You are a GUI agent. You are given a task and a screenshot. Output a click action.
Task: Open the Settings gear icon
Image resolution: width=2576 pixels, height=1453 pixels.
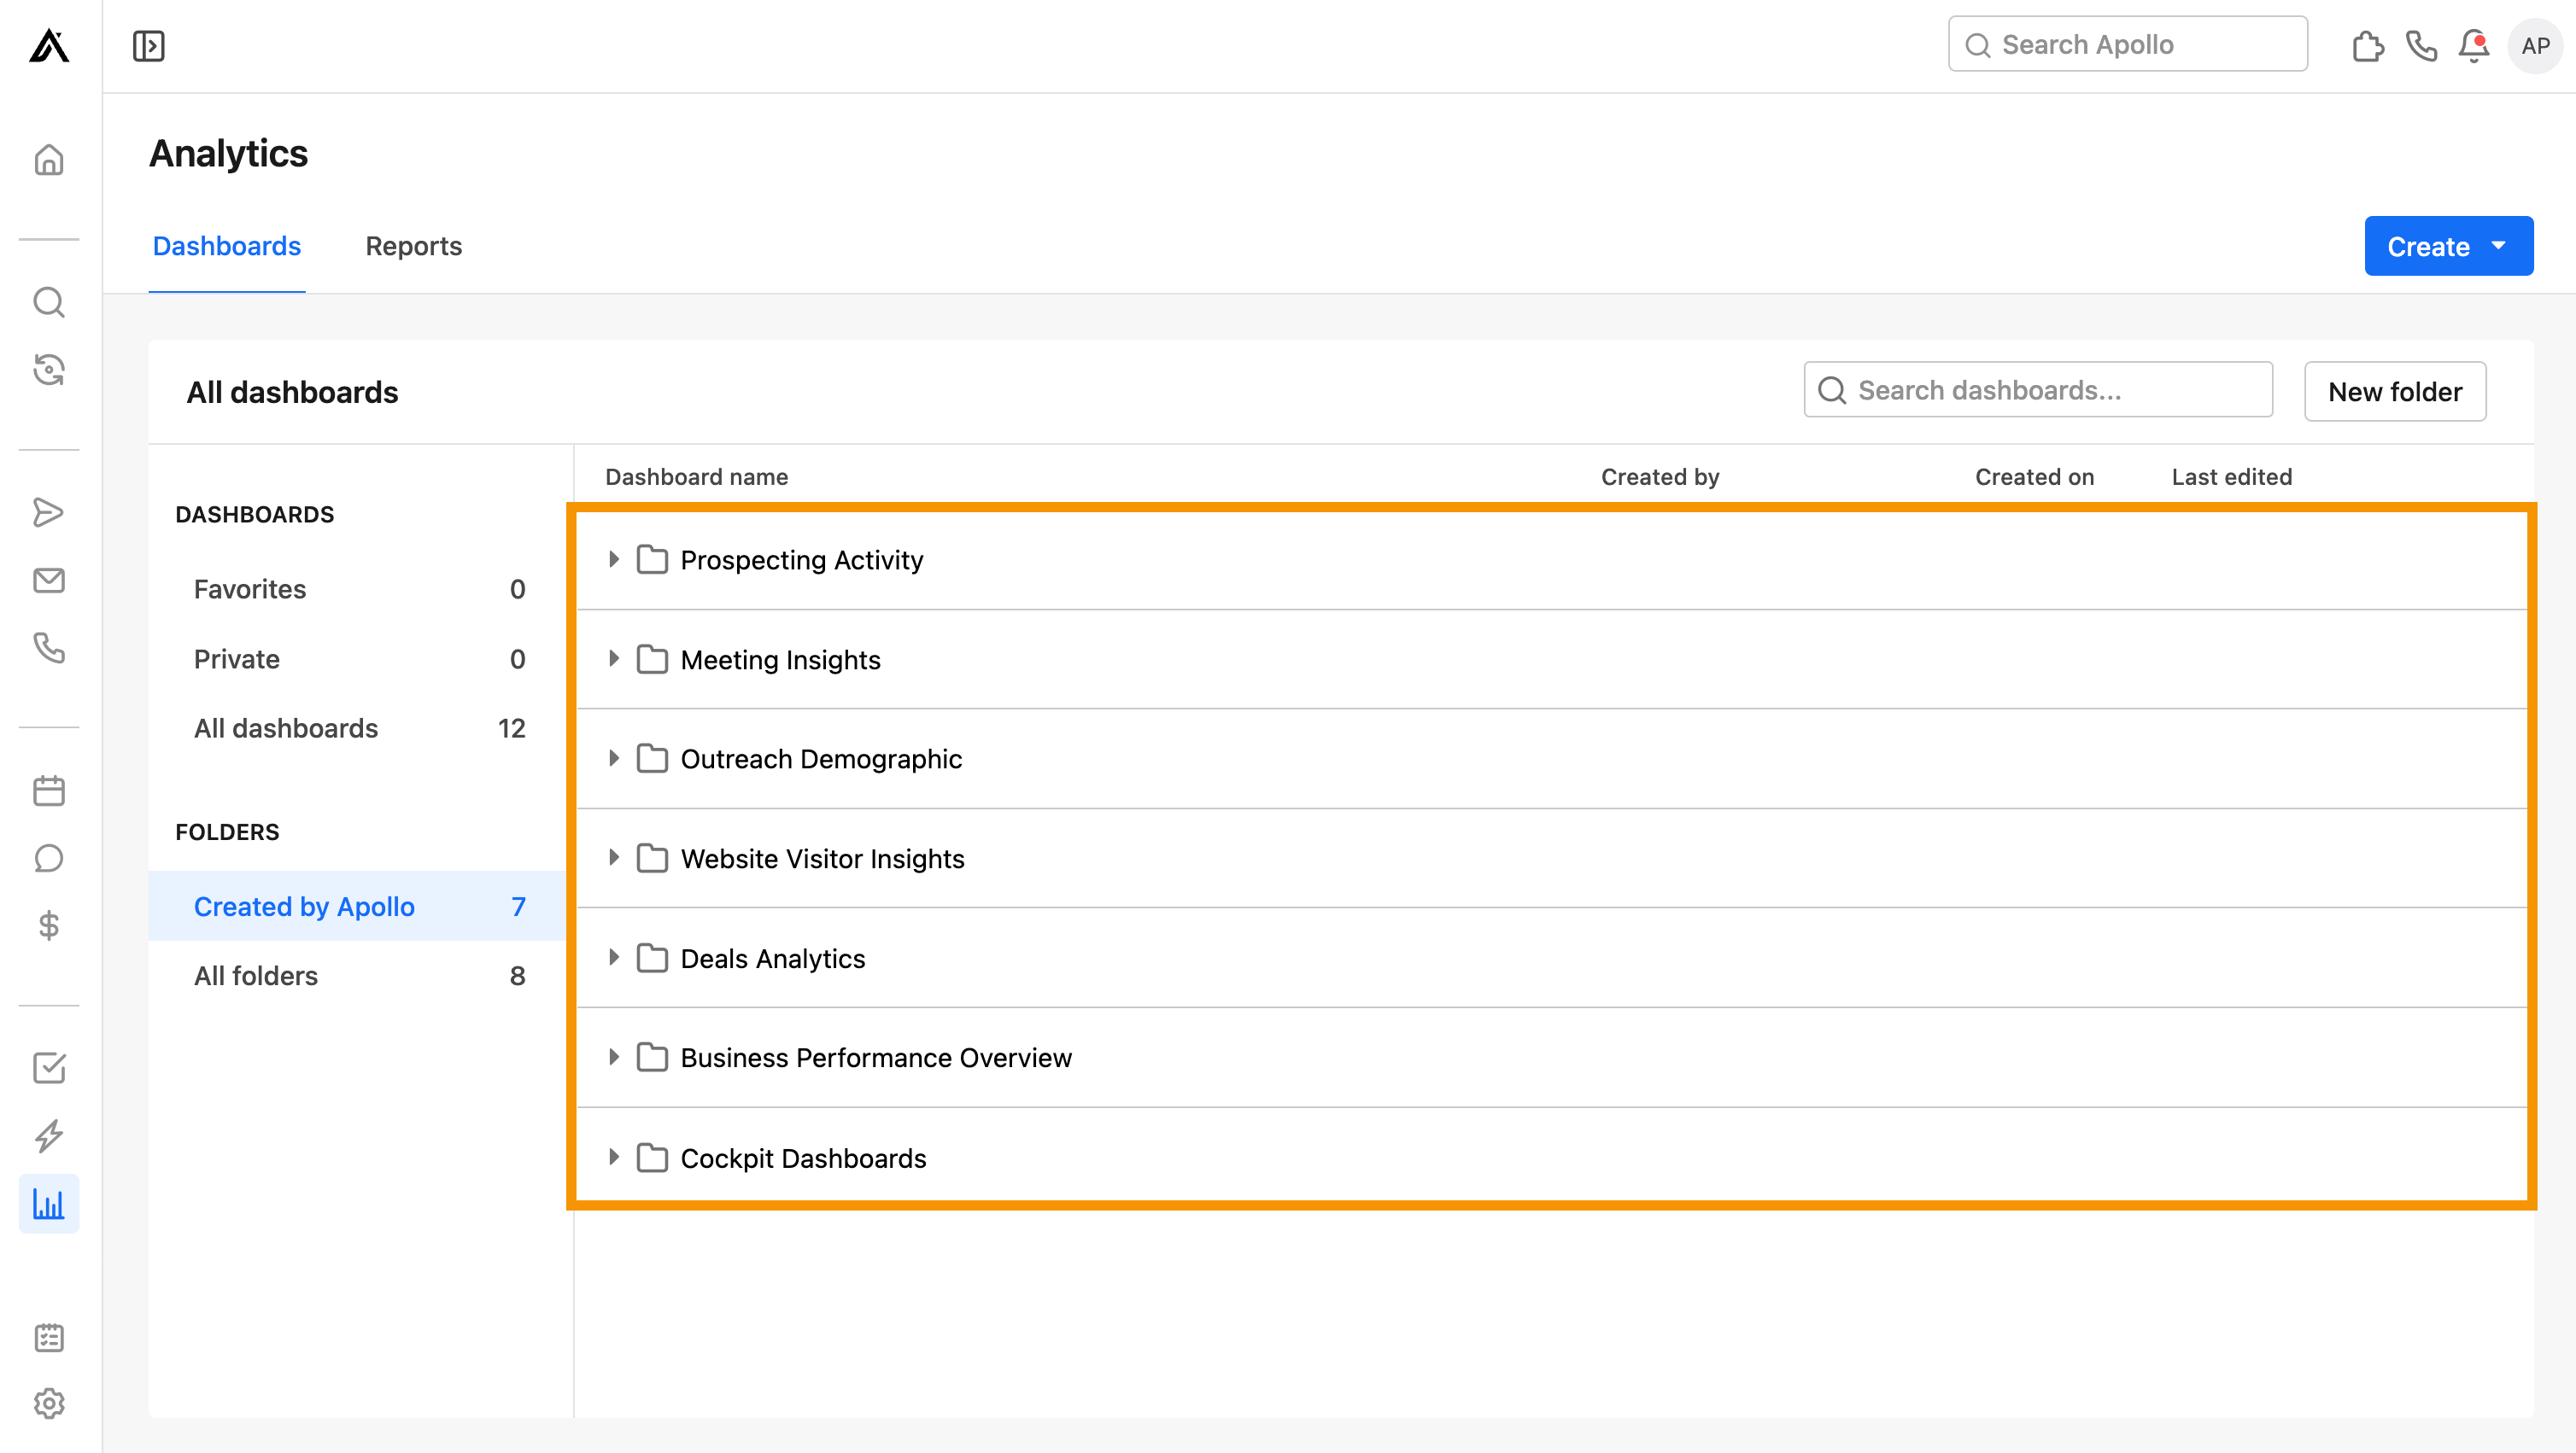pyautogui.click(x=49, y=1404)
